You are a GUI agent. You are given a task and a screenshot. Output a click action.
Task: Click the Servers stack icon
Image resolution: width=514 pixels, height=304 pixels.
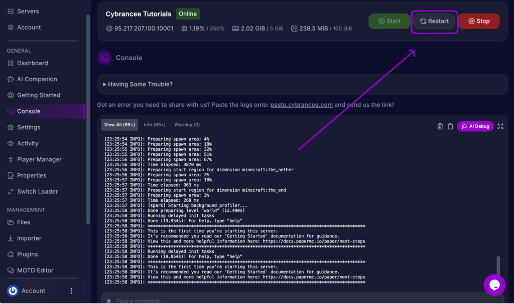(x=11, y=11)
